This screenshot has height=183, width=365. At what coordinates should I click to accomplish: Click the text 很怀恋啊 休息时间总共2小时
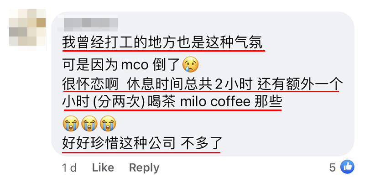click(157, 84)
